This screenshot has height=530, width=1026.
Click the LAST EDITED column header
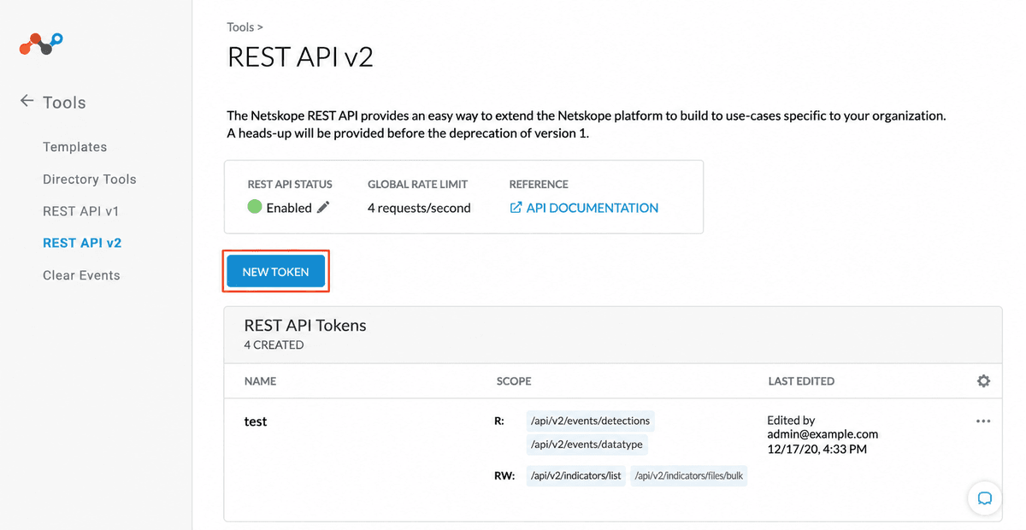801,381
